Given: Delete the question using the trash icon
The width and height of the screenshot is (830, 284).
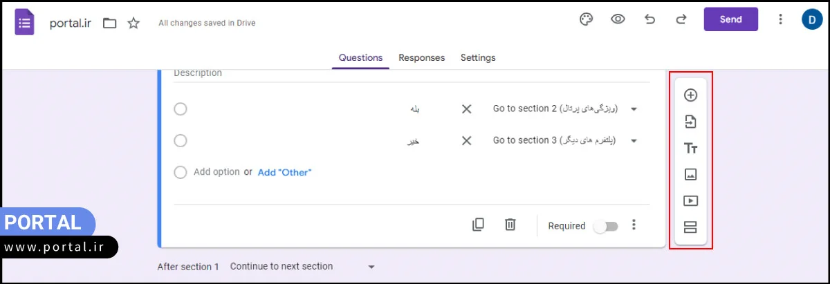Looking at the screenshot, I should coord(510,225).
